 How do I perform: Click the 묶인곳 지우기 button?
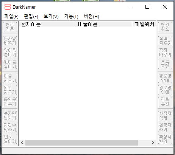pyautogui.click(x=10, y=102)
